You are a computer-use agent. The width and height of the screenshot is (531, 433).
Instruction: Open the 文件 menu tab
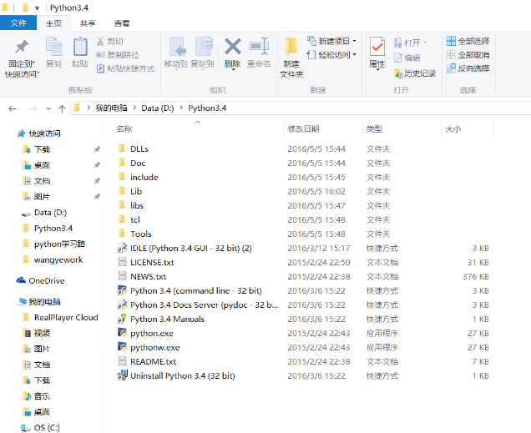[x=18, y=23]
